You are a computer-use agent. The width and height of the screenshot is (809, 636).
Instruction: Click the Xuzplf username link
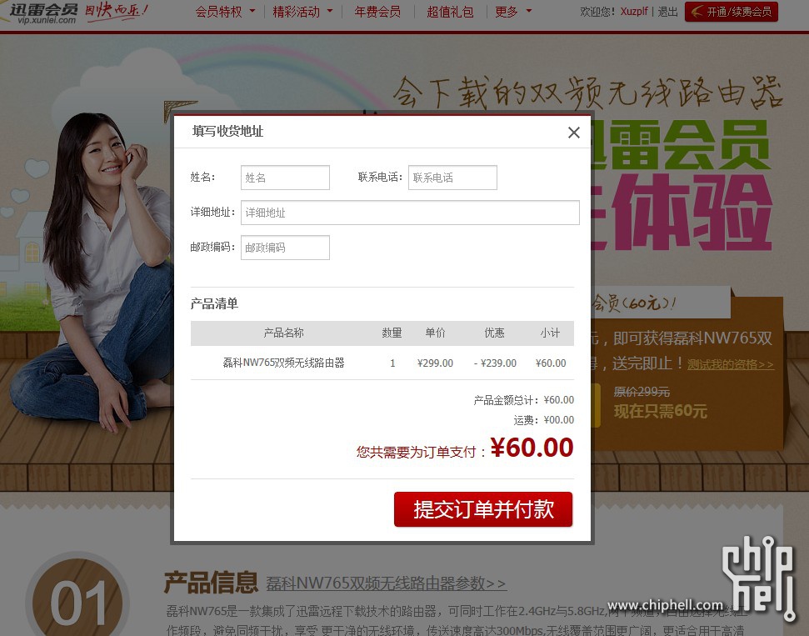634,12
